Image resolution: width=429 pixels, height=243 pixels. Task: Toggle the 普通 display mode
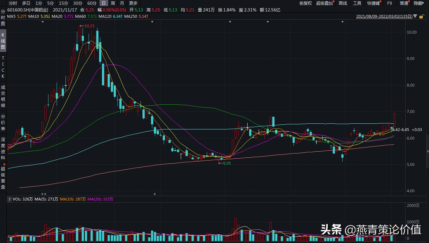pyautogui.click(x=404, y=3)
